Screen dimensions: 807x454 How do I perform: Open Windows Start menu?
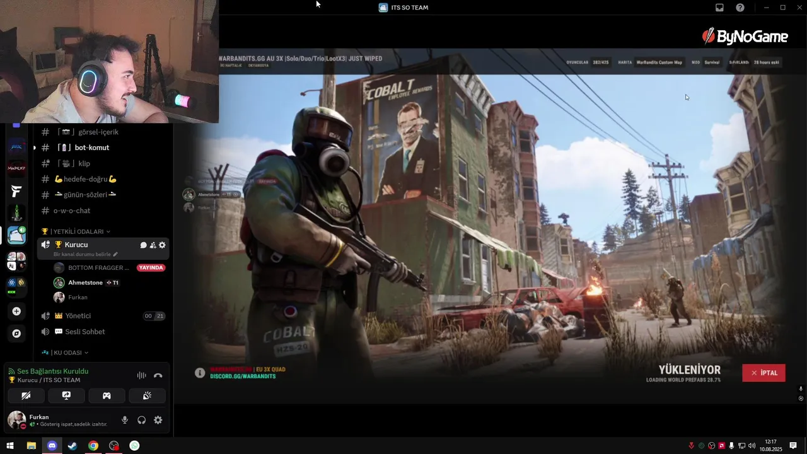pos(10,446)
